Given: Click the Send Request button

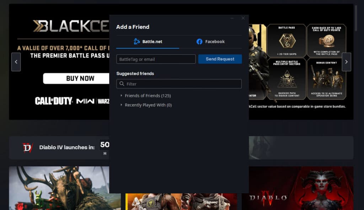Looking at the screenshot, I should [220, 59].
